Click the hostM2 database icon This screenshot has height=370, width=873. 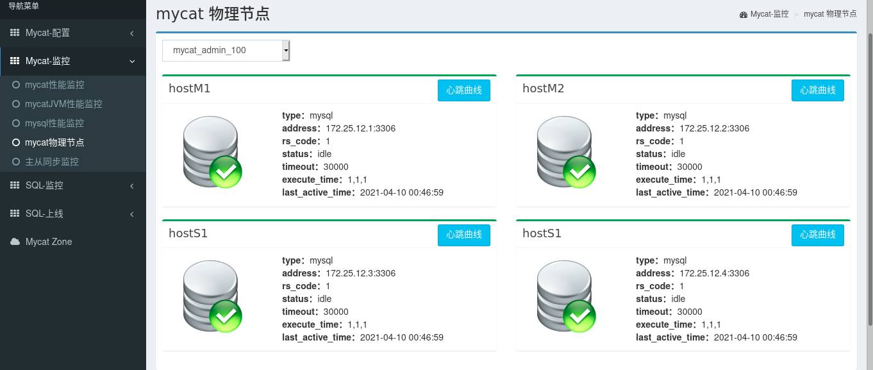click(x=566, y=152)
